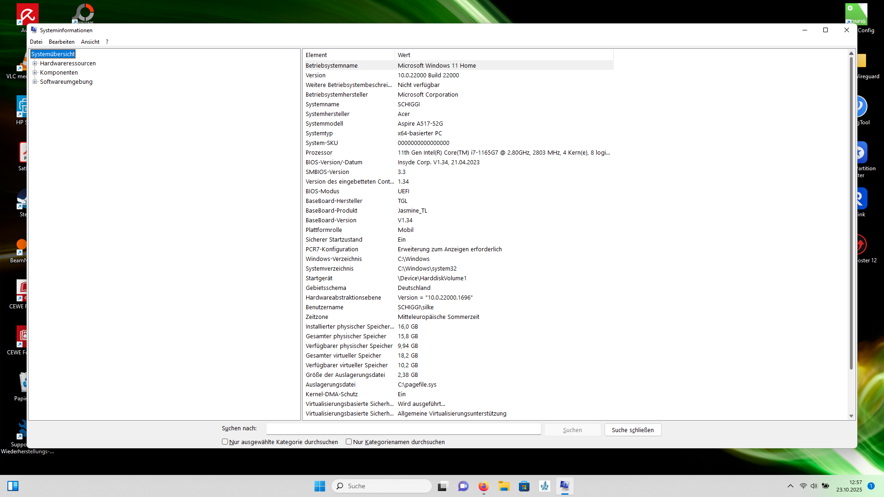884x497 pixels.
Task: Open the notification badge icon
Action: pyautogui.click(x=871, y=486)
